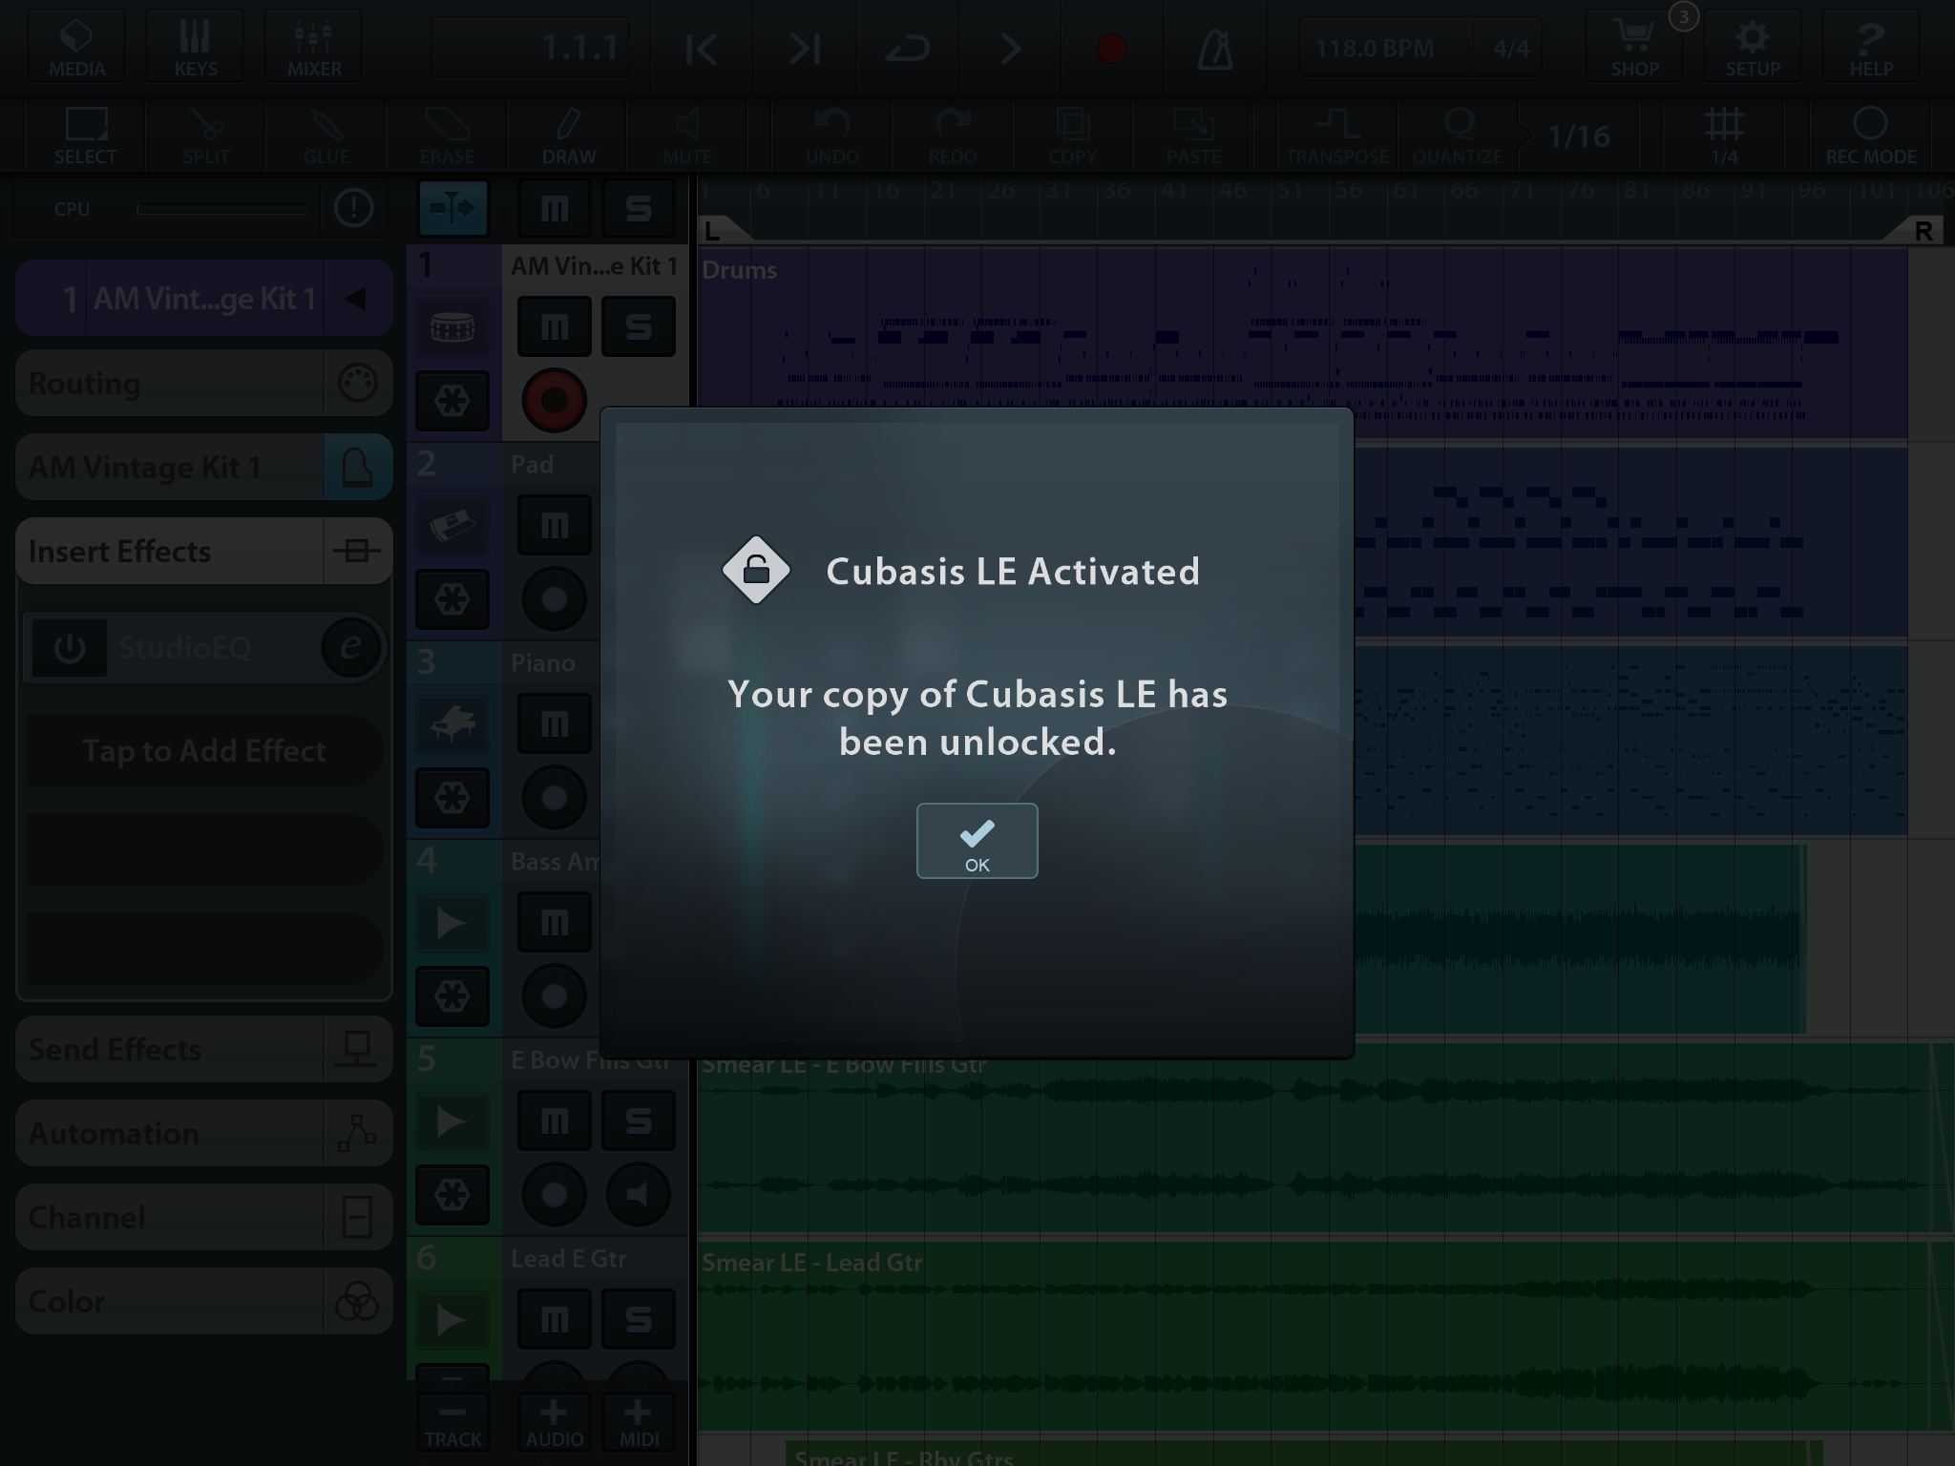Expand the Automation section
Screen dimensions: 1955x1466
click(x=204, y=1133)
